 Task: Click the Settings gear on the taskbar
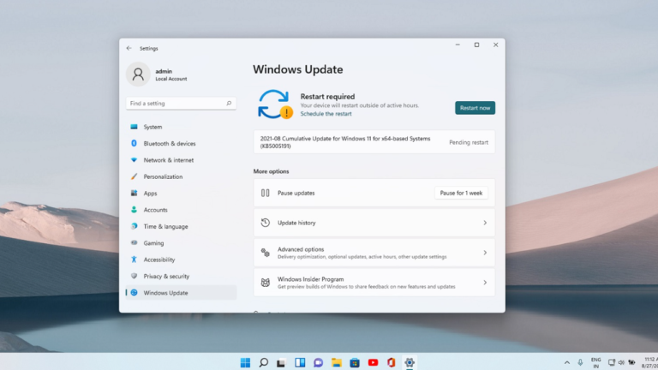coord(410,362)
